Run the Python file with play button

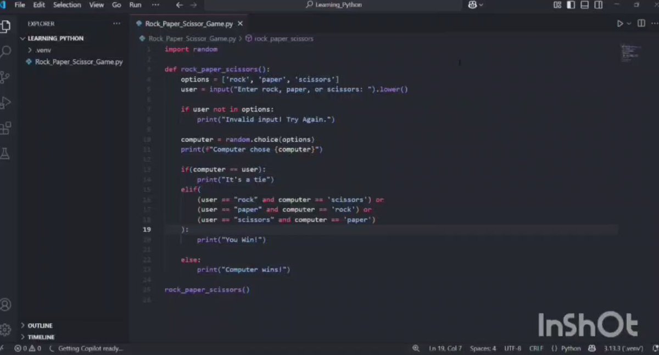[620, 24]
